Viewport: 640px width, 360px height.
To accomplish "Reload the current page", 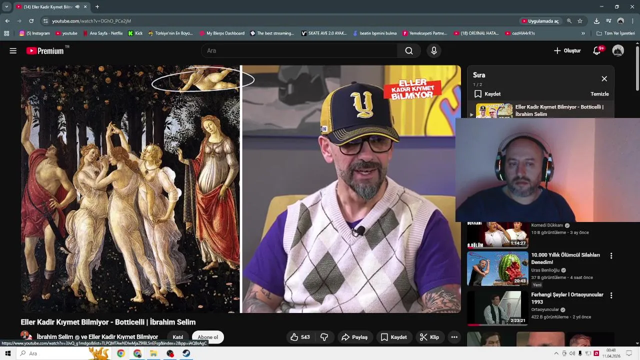I will 31,21.
